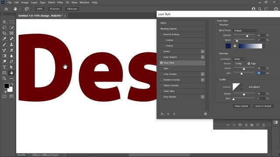Click the Size value input field
The width and height of the screenshot is (280, 157).
click(x=261, y=73)
